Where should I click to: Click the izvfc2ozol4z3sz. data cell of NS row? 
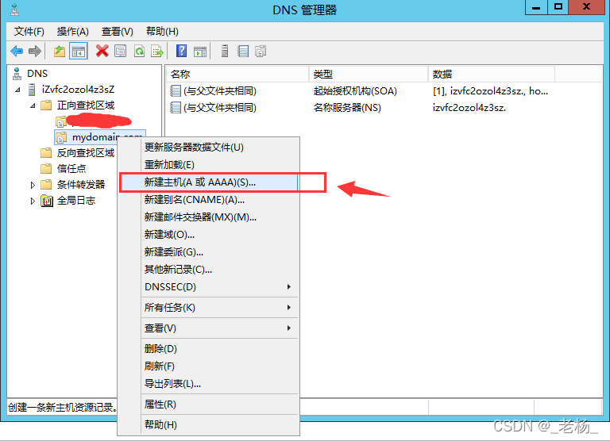pyautogui.click(x=469, y=108)
